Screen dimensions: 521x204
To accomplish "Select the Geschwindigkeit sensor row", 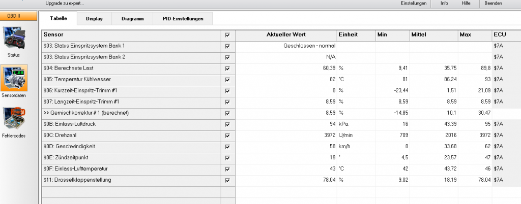I will tap(132, 146).
